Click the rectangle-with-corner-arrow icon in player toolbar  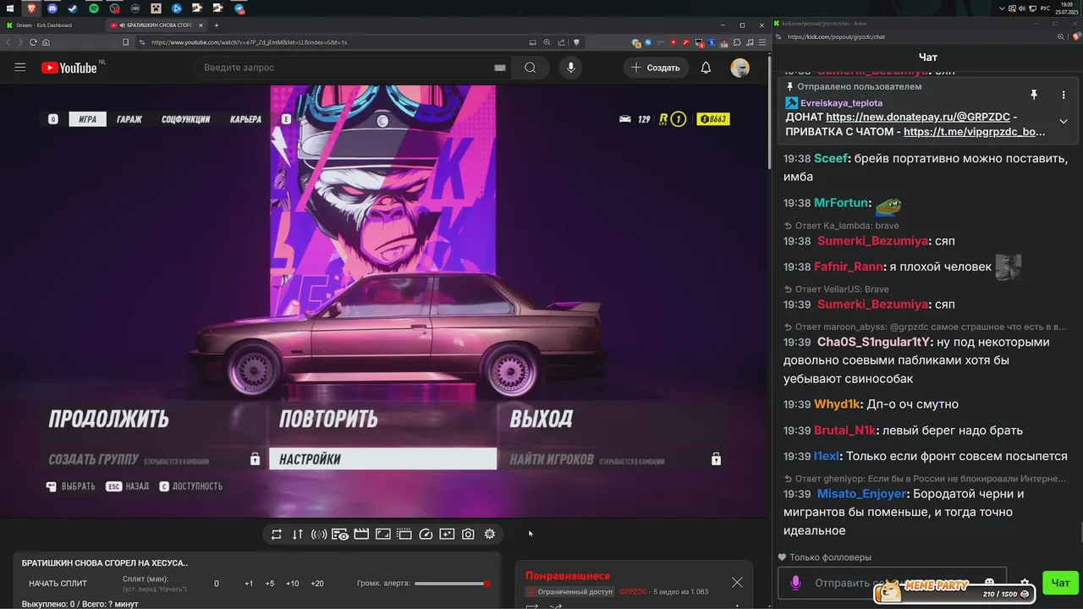(x=382, y=535)
